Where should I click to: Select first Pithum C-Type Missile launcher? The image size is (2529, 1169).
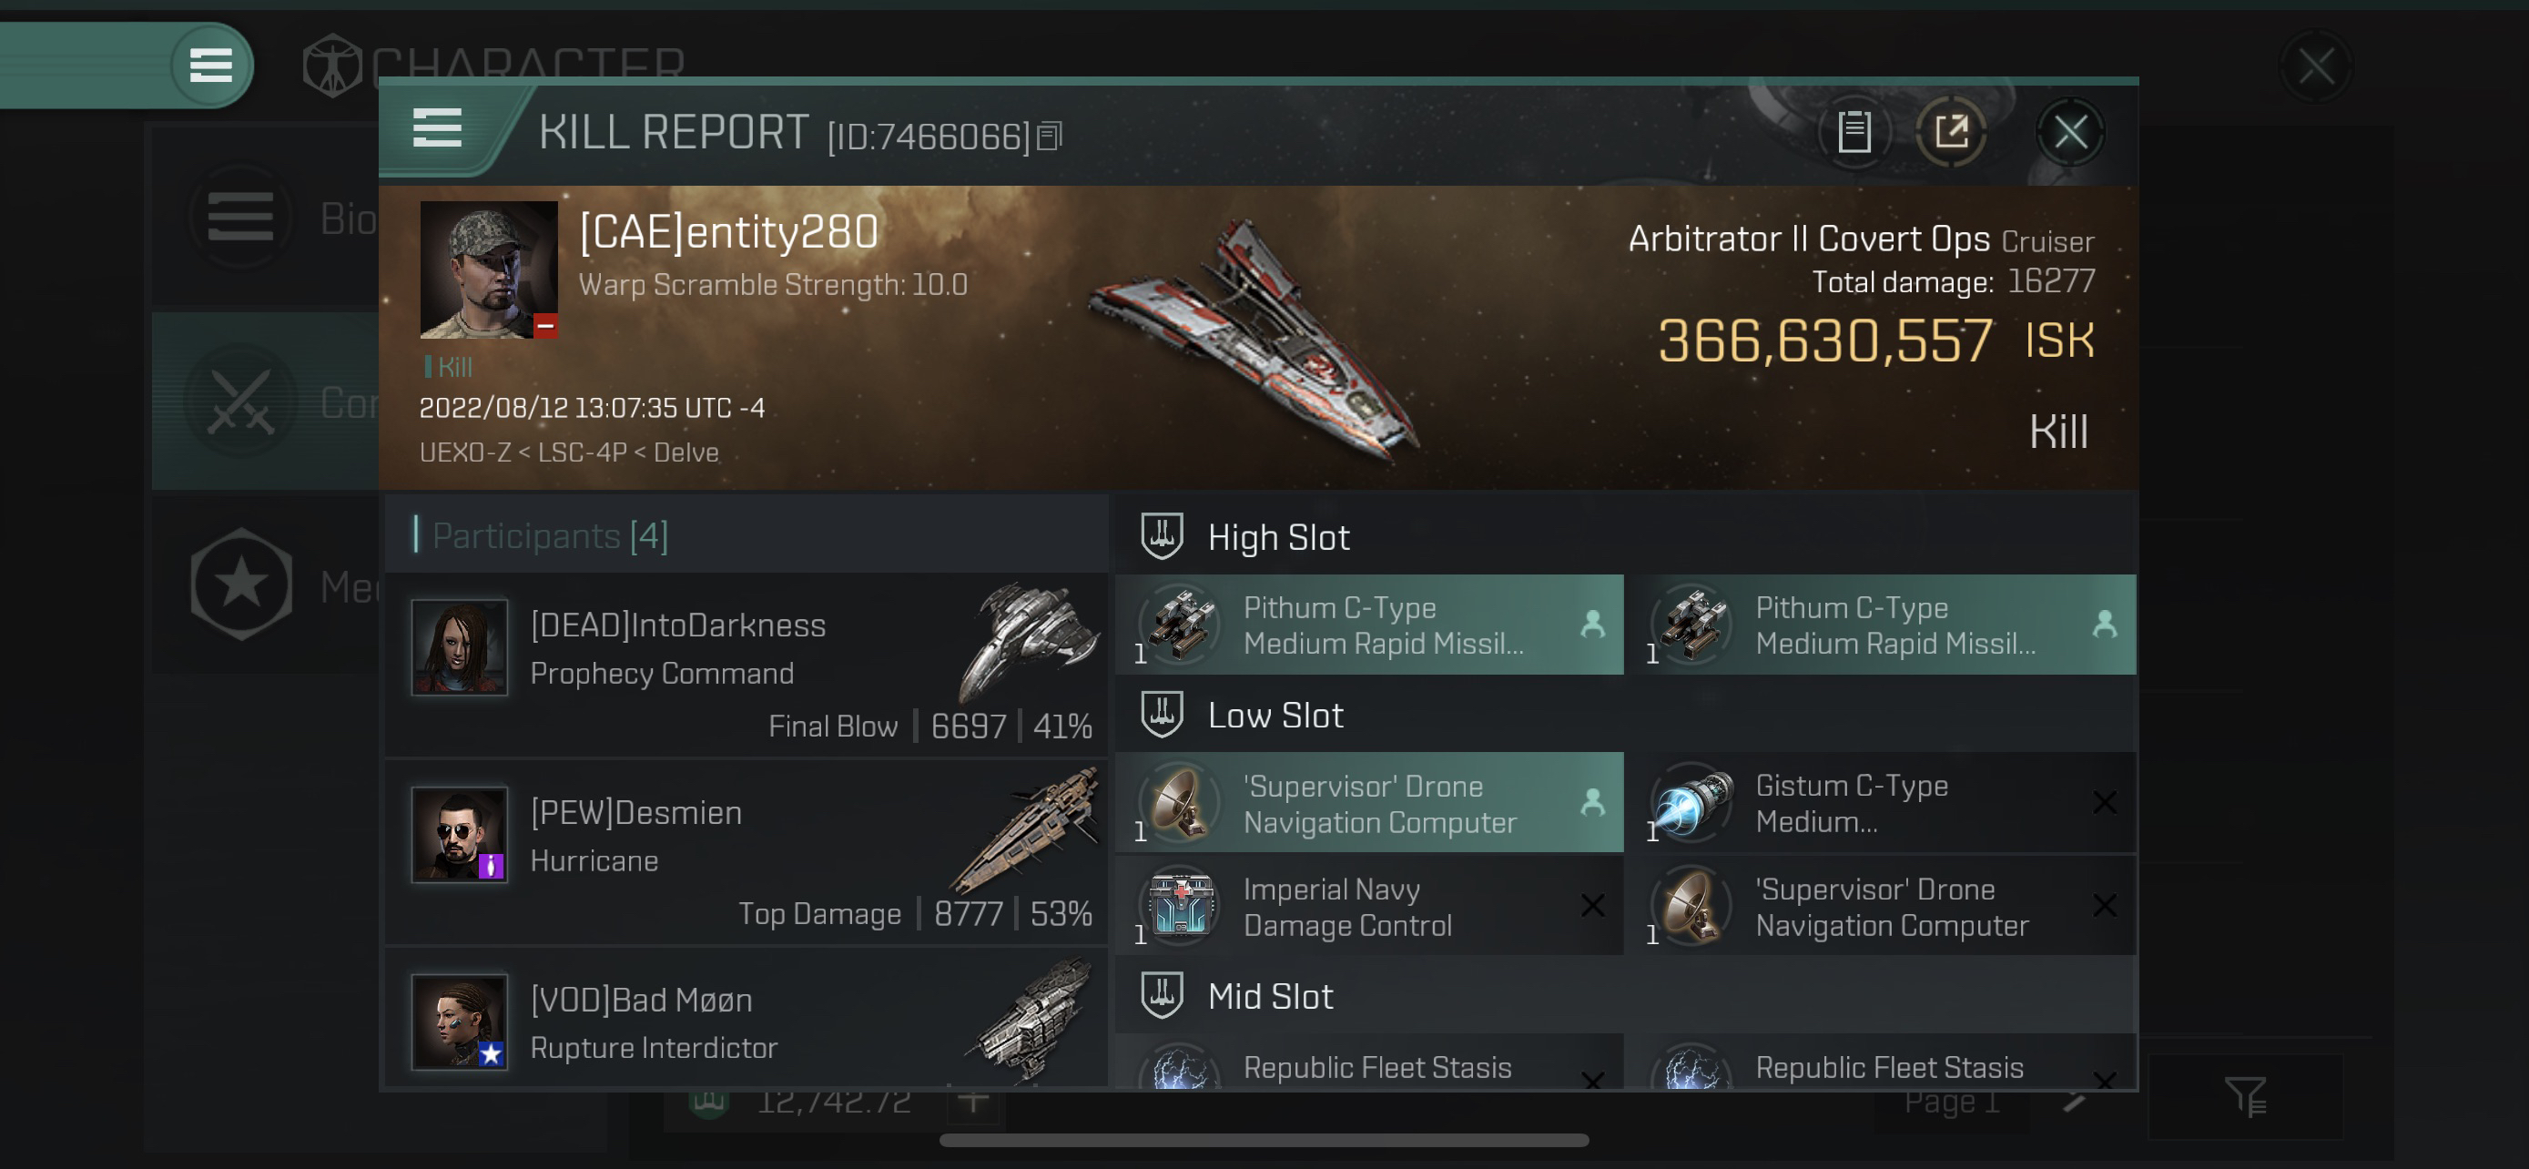tap(1369, 625)
